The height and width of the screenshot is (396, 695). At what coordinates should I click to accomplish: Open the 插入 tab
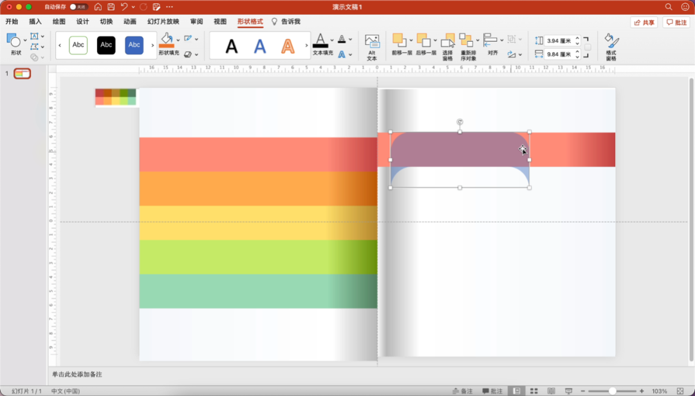coord(35,21)
